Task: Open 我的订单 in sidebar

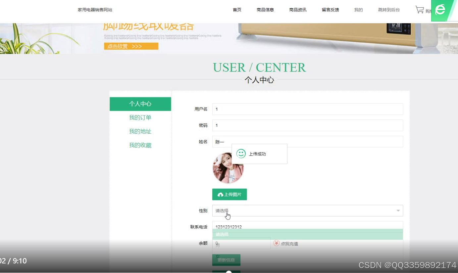Action: pos(140,118)
